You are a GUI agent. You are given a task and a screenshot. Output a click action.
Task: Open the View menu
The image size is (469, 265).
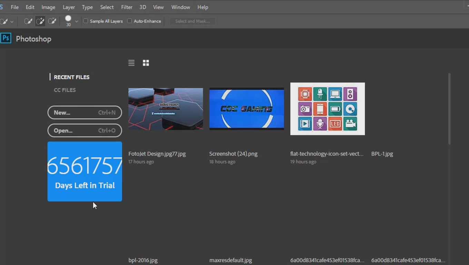[x=158, y=7]
